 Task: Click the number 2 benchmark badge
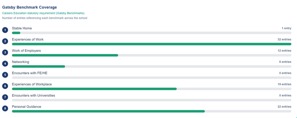(x=5, y=41)
